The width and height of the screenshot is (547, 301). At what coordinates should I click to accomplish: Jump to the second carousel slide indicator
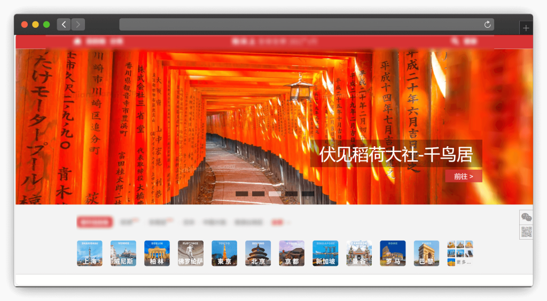pos(258,194)
